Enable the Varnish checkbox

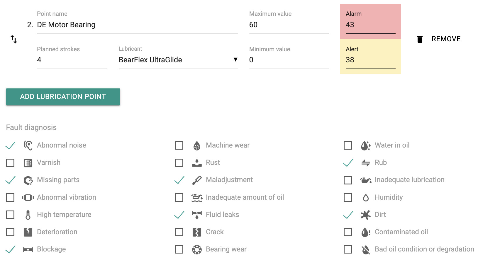pos(10,163)
